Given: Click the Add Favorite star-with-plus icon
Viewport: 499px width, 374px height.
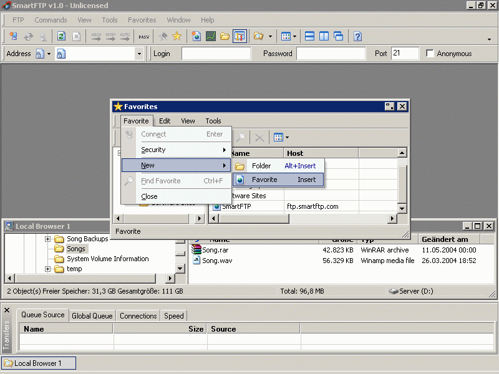Looking at the screenshot, I should click(x=163, y=36).
